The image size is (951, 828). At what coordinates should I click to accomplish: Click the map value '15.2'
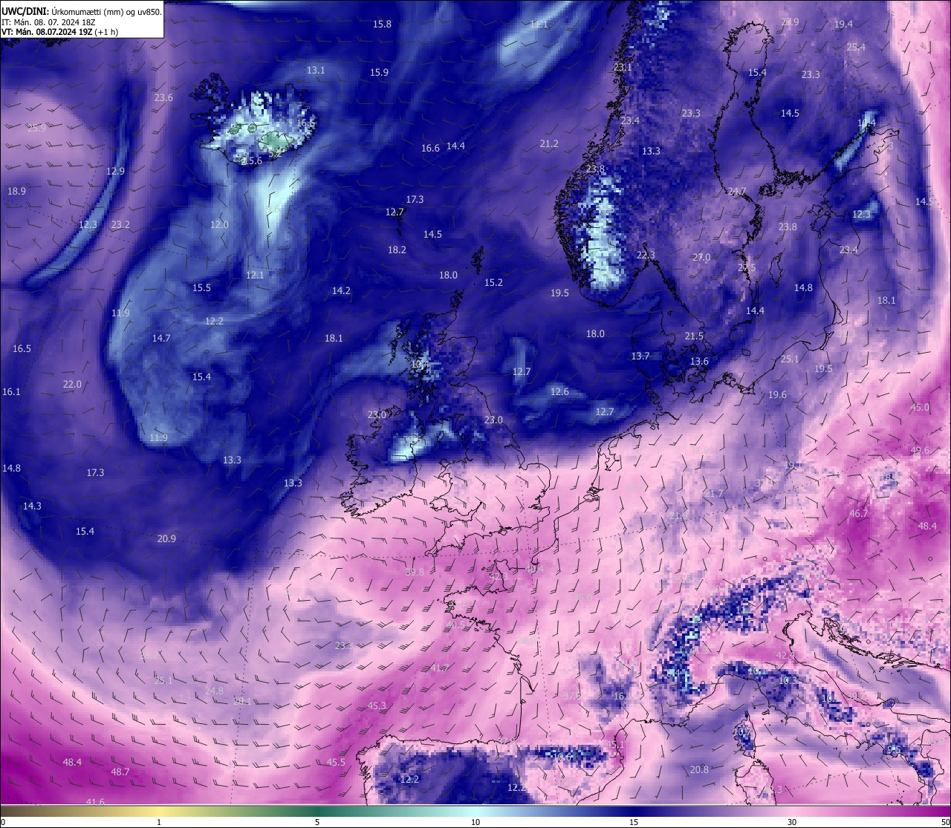coord(493,283)
